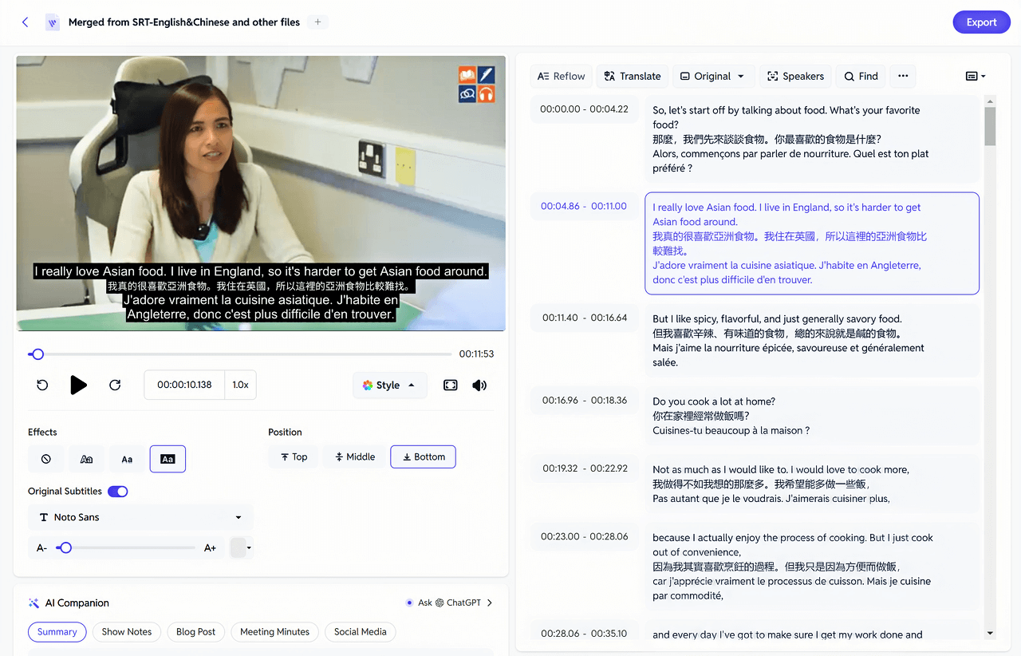Select the boxed Aa background effect
The height and width of the screenshot is (656, 1021).
pos(168,459)
